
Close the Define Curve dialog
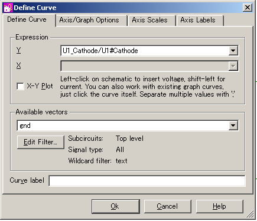click(248, 8)
